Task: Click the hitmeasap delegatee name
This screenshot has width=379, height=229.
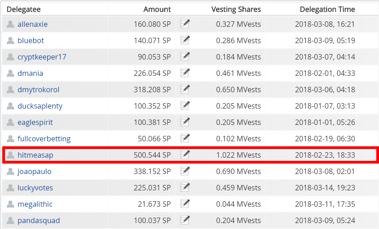Action: tap(35, 155)
